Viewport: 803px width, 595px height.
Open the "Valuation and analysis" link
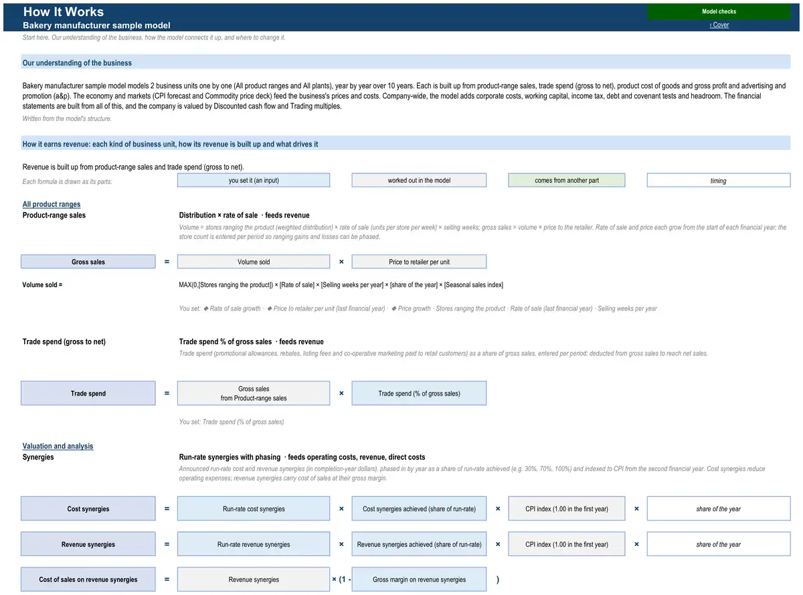tap(58, 446)
